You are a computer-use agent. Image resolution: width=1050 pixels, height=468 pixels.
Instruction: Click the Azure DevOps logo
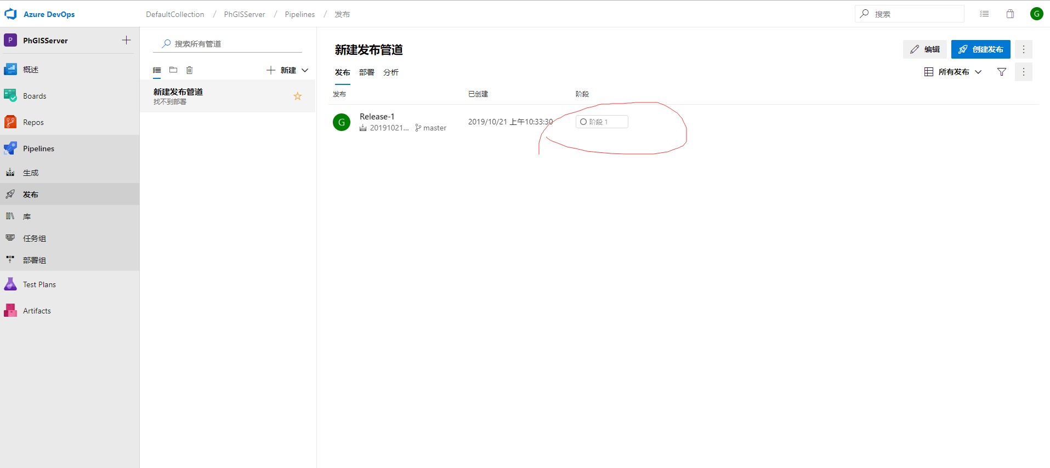click(11, 14)
